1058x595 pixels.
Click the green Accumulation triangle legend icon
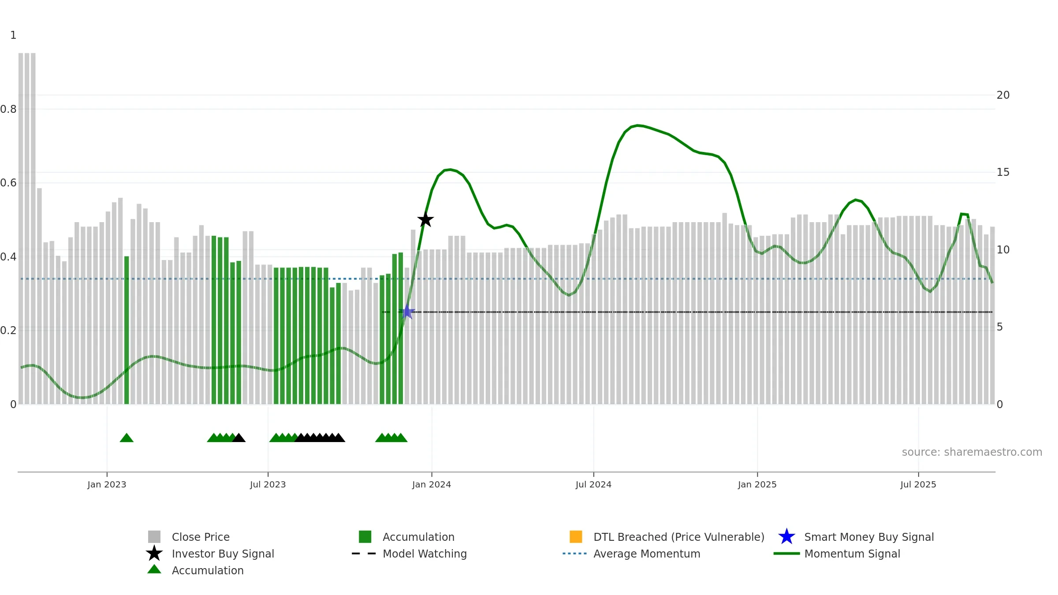(154, 569)
